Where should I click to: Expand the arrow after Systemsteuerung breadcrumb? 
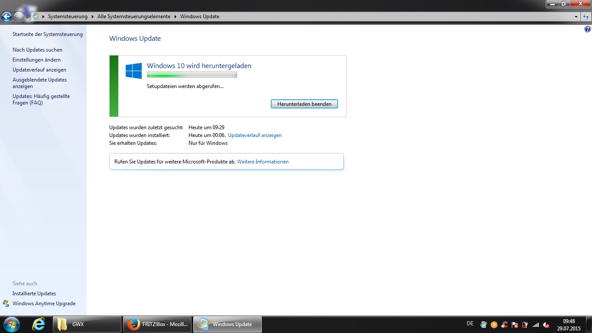coord(92,16)
